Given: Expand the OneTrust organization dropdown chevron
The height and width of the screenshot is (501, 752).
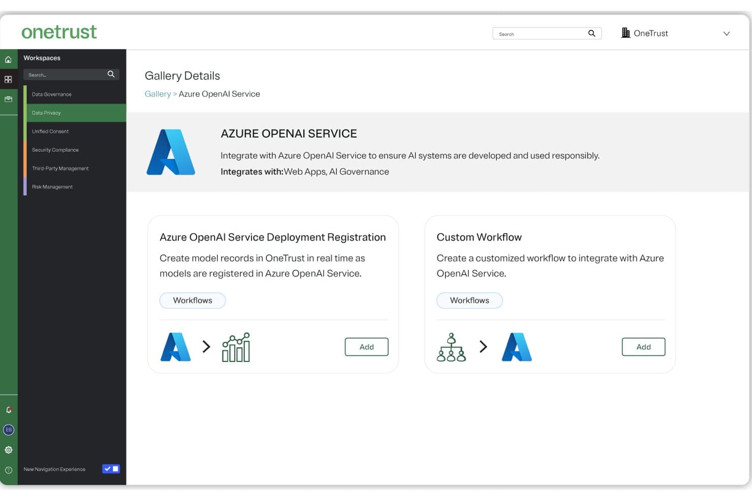Looking at the screenshot, I should (x=727, y=34).
